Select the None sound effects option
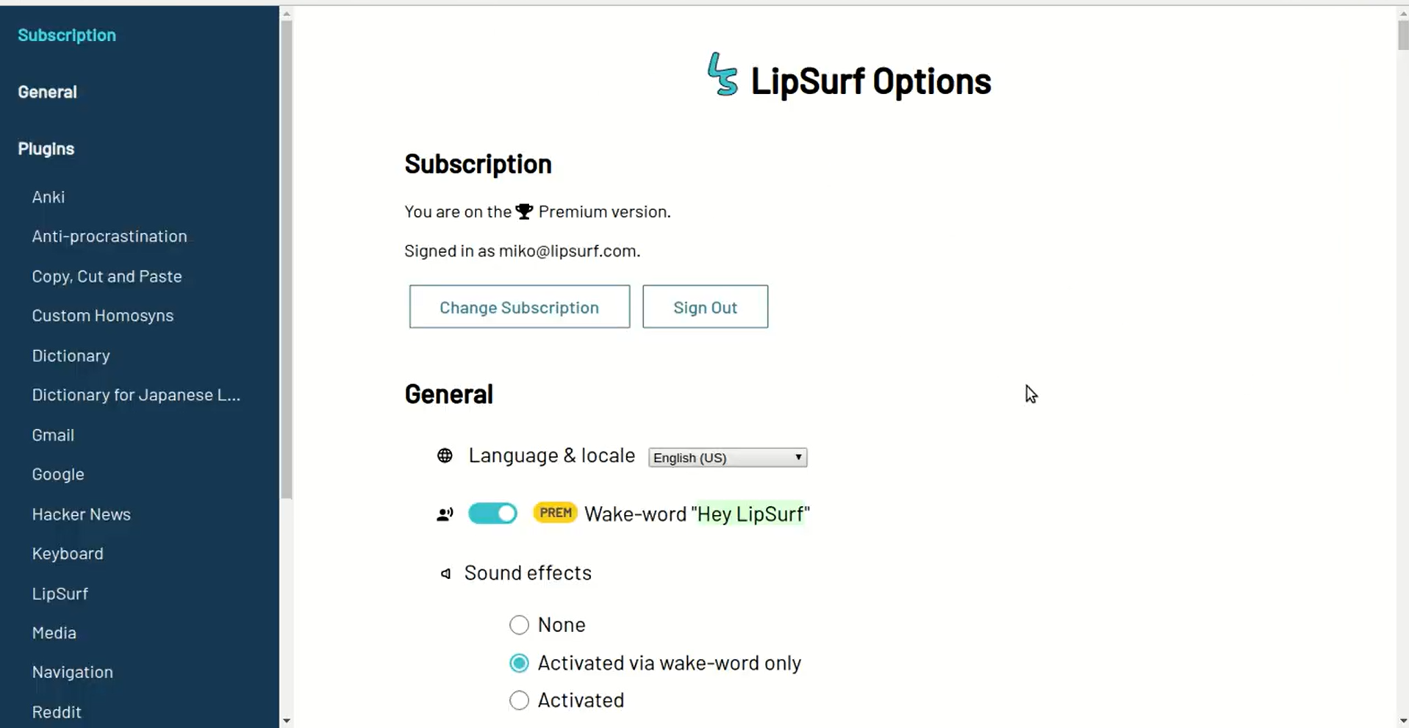This screenshot has height=728, width=1409. click(519, 624)
